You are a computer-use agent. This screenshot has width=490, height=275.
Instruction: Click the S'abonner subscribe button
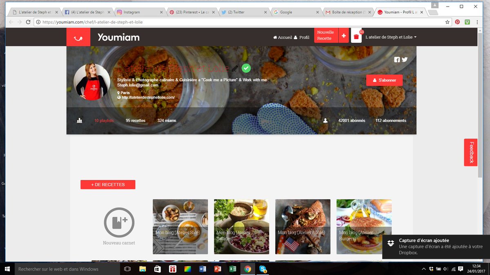click(x=384, y=80)
